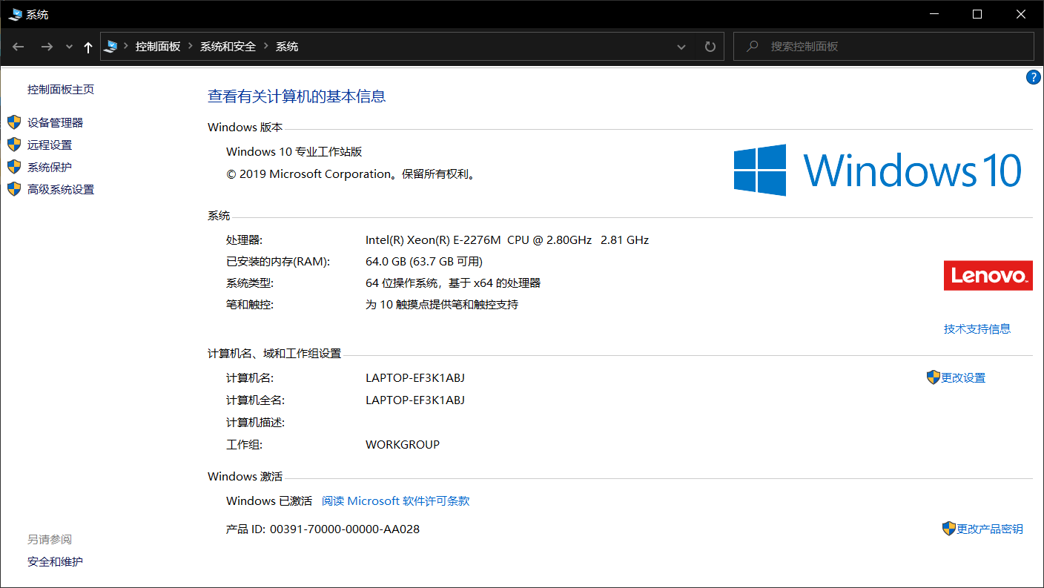Click shield icon beside 设备管理器
1044x588 pixels.
pyautogui.click(x=14, y=122)
